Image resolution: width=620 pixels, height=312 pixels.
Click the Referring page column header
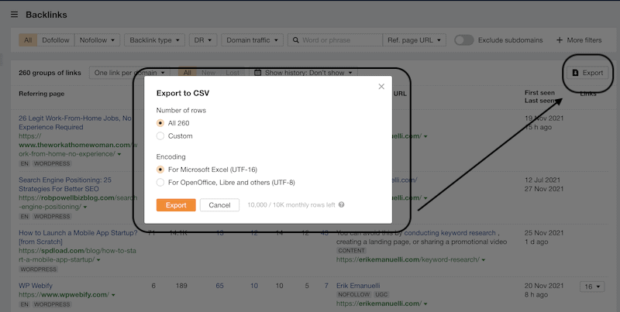click(x=42, y=94)
